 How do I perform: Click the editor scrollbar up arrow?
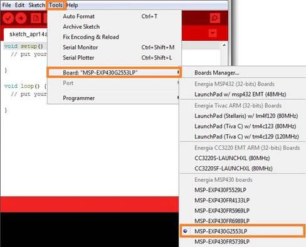(224, 45)
